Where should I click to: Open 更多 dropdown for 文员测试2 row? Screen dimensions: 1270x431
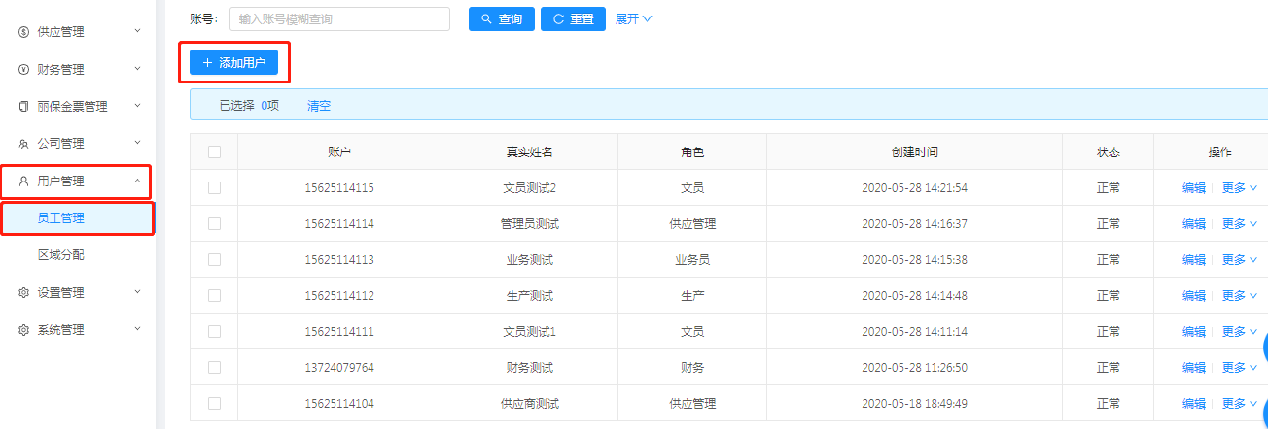[1239, 188]
